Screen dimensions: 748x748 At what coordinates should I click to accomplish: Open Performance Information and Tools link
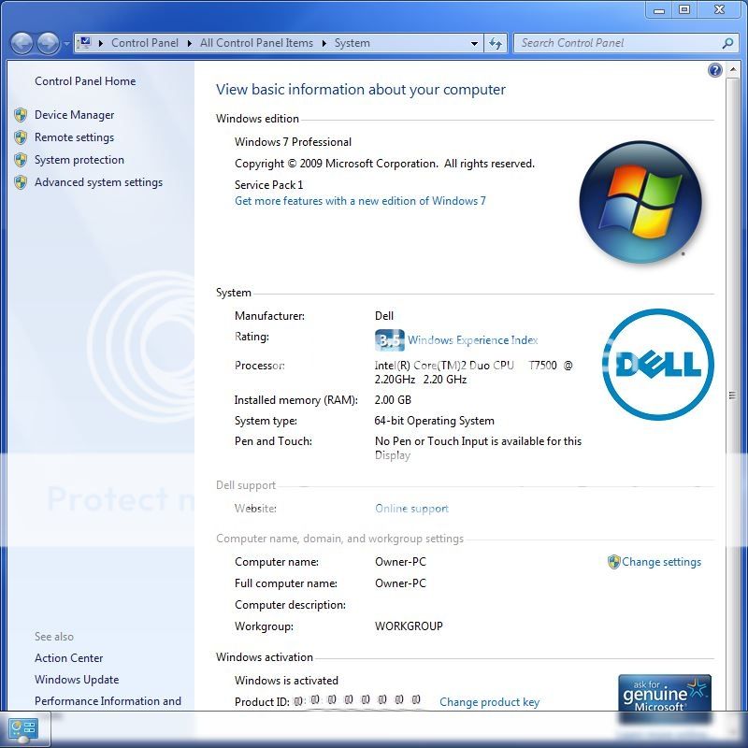point(108,701)
